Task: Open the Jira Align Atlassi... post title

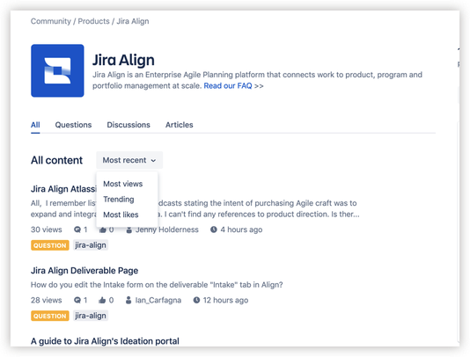Action: point(63,189)
